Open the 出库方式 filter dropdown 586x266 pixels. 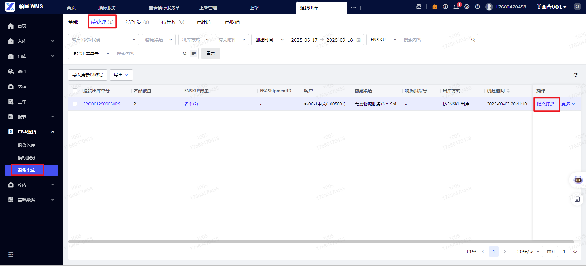point(195,40)
